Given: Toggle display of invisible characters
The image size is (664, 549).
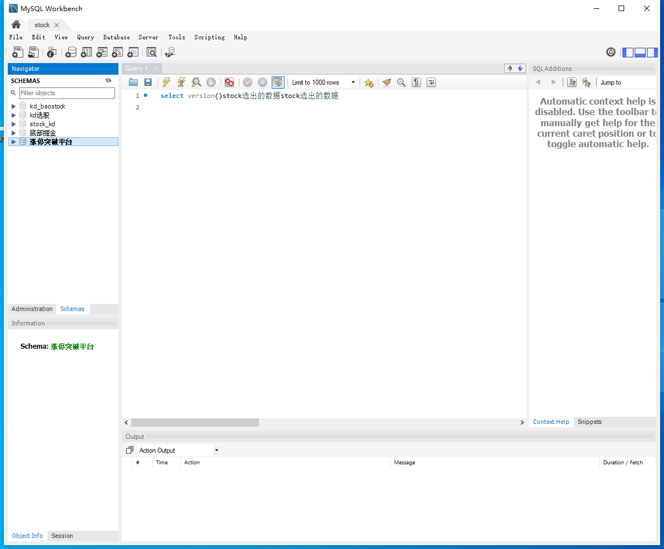Looking at the screenshot, I should point(416,82).
